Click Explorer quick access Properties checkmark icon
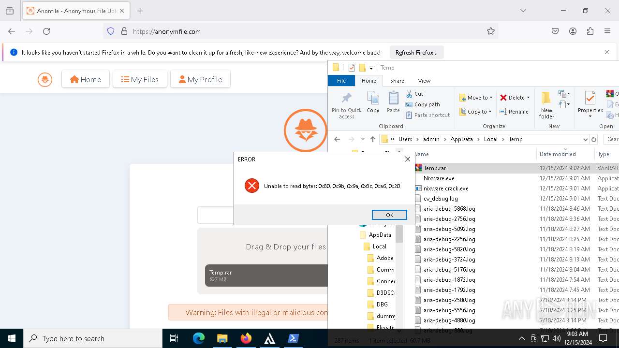The image size is (619, 348). [x=352, y=68]
